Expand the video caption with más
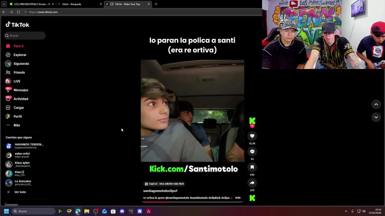385x216 pixels. pos(238,198)
